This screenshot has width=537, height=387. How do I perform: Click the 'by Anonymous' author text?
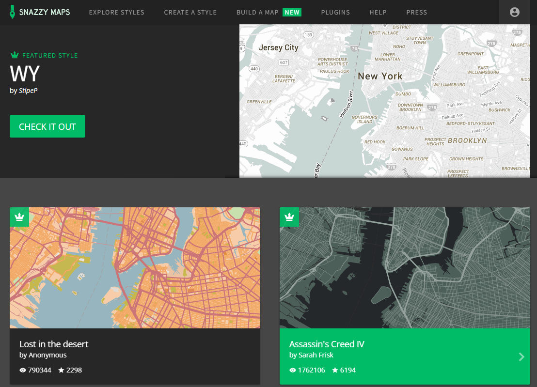(43, 355)
